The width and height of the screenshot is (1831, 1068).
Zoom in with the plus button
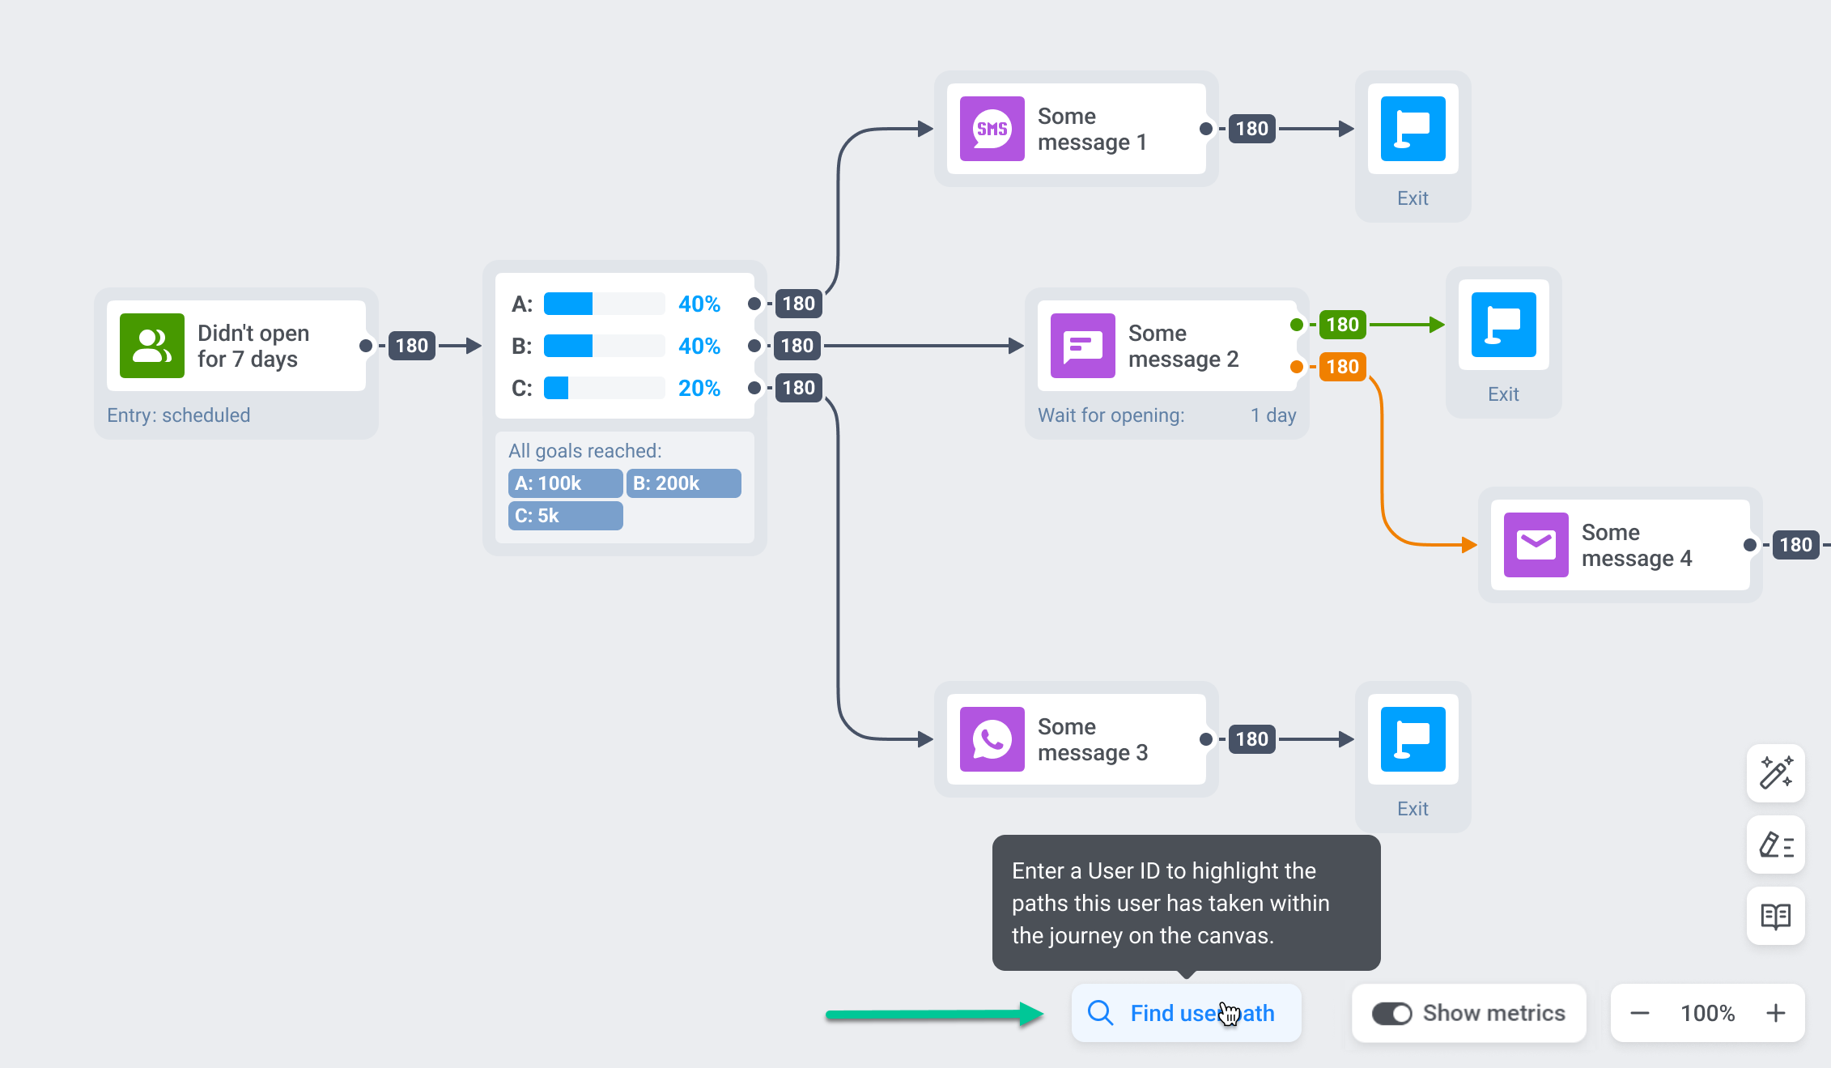tap(1776, 1013)
